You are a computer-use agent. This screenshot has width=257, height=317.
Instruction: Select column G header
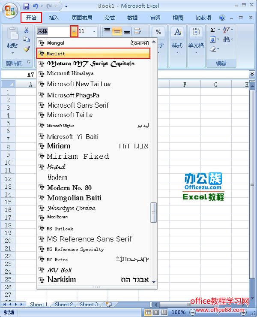point(216,85)
